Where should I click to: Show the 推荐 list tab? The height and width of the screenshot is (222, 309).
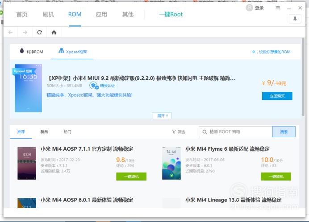(x=21, y=132)
